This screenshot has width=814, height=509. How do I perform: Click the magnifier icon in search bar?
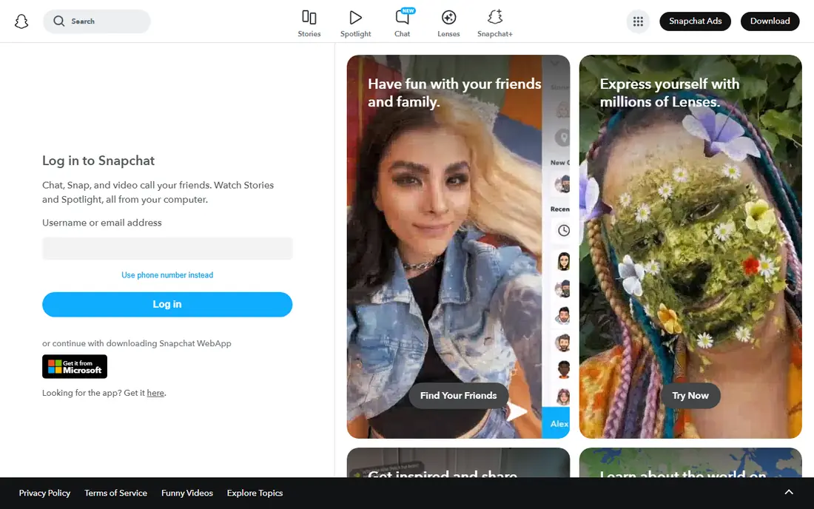pos(59,21)
